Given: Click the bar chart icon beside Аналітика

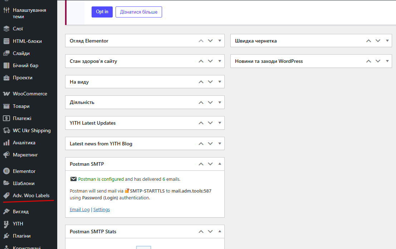Looking at the screenshot, I should coord(6,143).
